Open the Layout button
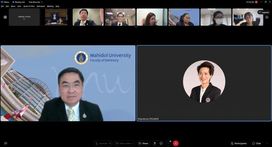This screenshot has height=147, width=272. click(x=263, y=12)
